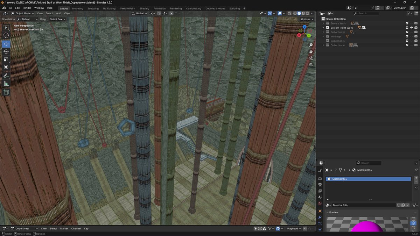Expand Collection 6 in outliner
420x236 pixels.
(323, 45)
